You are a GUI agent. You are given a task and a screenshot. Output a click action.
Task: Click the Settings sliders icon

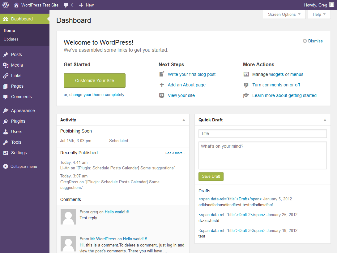[6, 153]
